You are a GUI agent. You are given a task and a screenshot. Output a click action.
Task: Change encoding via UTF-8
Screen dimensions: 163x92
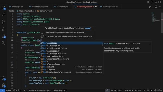tap(138, 90)
